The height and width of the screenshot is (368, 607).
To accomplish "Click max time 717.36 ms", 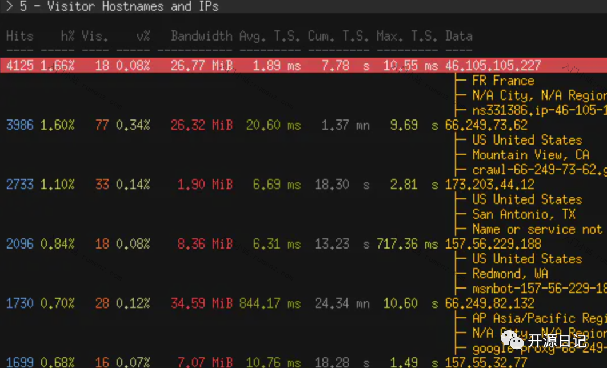I will coord(407,244).
